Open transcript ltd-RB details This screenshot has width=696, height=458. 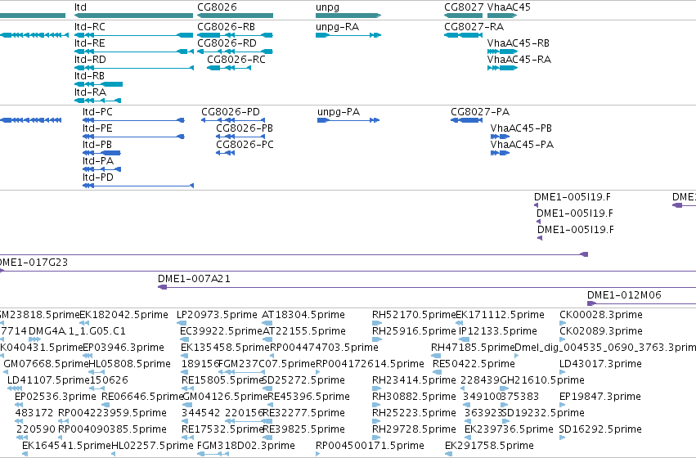pyautogui.click(x=89, y=76)
